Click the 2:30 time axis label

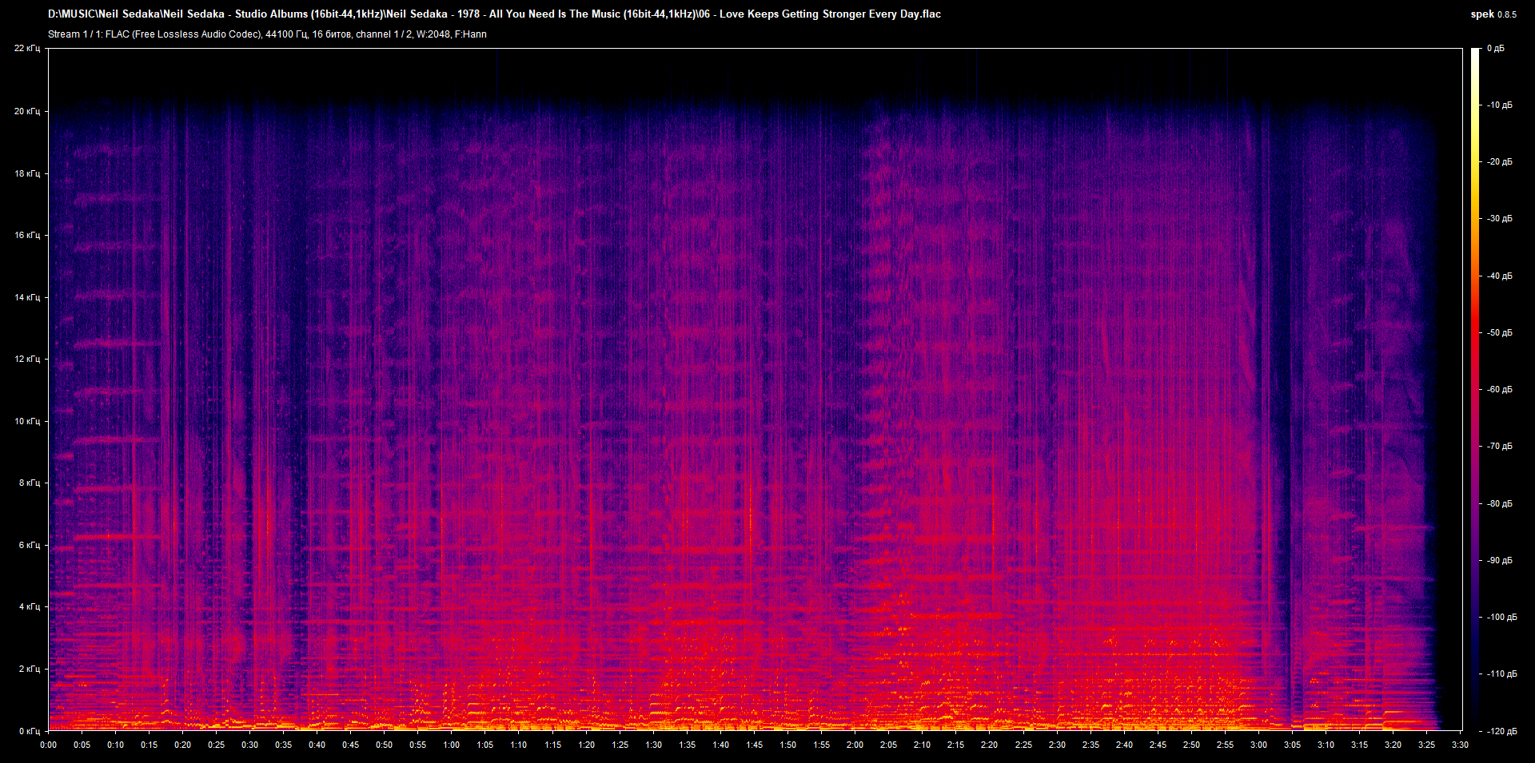click(x=1057, y=745)
